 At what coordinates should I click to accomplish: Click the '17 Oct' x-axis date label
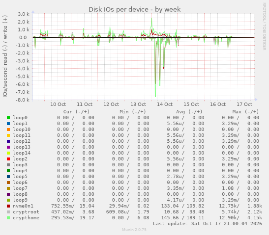(244, 104)
